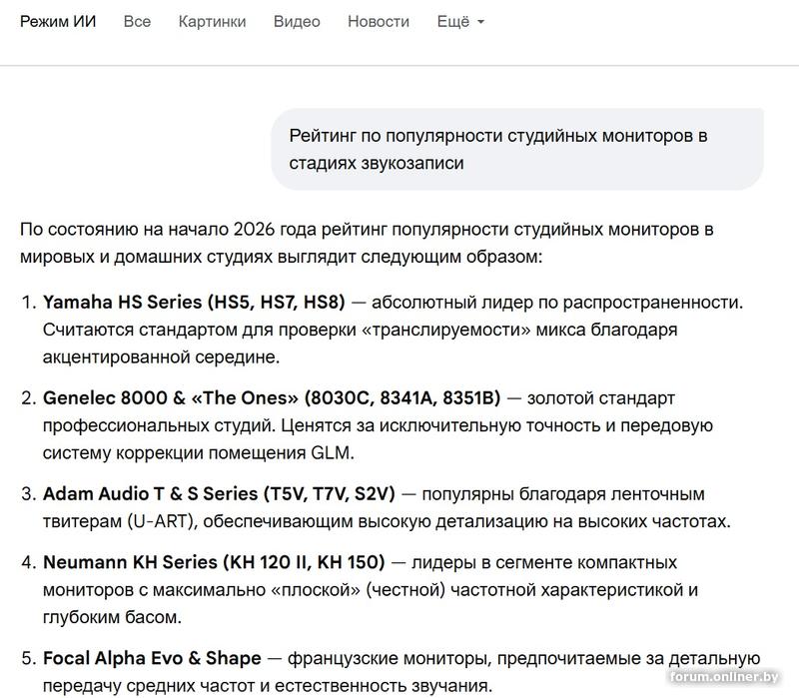Switch to the Все tab

tap(137, 21)
